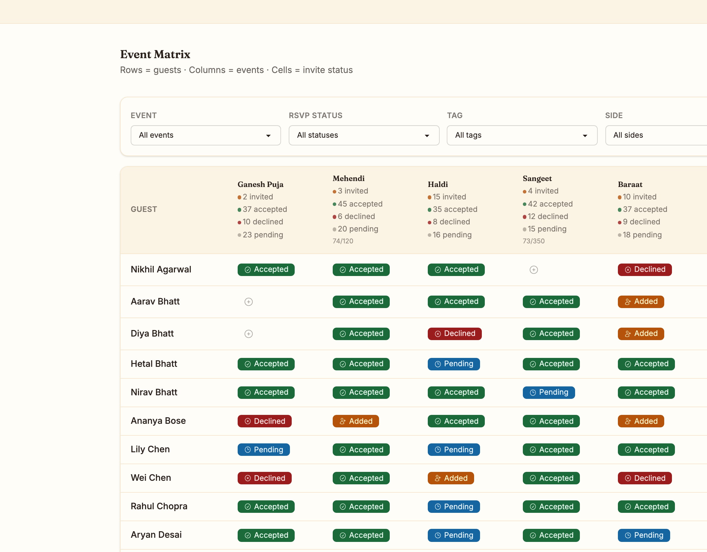The height and width of the screenshot is (552, 707).
Task: Open the Event filter dropdown
Action: (206, 135)
